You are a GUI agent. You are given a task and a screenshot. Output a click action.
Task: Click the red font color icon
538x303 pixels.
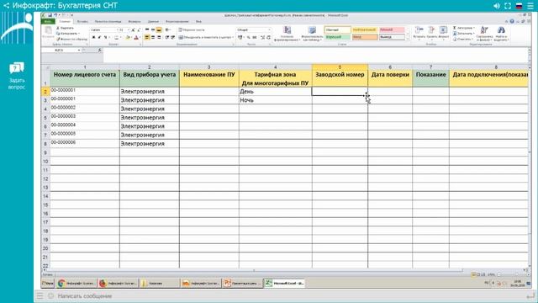coord(136,37)
